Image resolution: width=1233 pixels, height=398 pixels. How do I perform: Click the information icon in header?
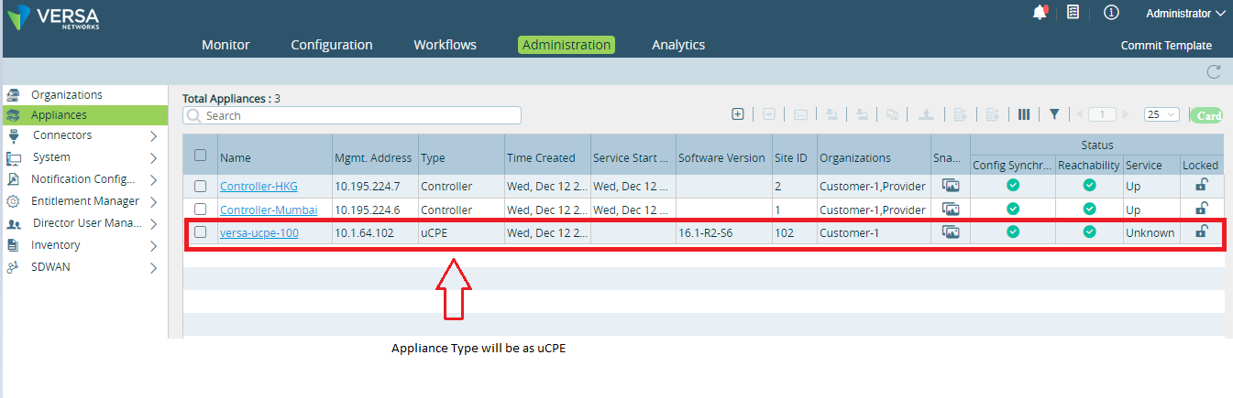(1111, 13)
